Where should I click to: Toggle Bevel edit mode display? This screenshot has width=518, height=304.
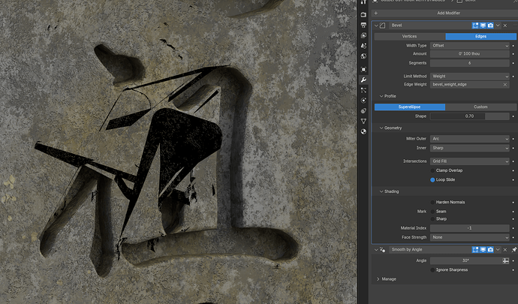point(475,26)
